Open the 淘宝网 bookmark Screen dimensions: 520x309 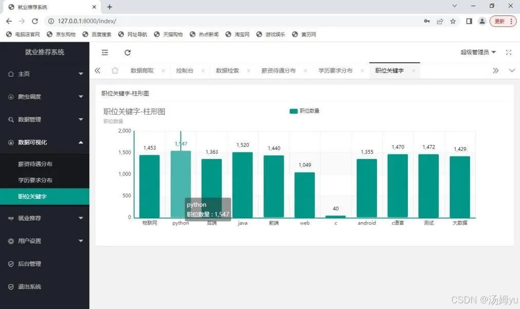coord(237,34)
